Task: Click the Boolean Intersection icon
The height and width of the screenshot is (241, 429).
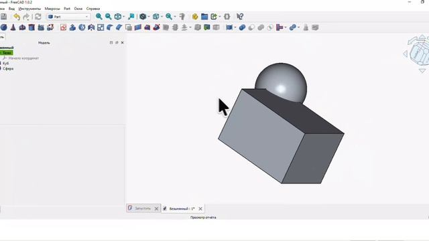Action: [x=270, y=27]
